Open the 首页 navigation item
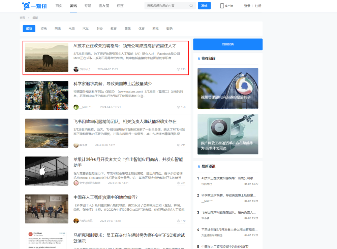 (59, 6)
